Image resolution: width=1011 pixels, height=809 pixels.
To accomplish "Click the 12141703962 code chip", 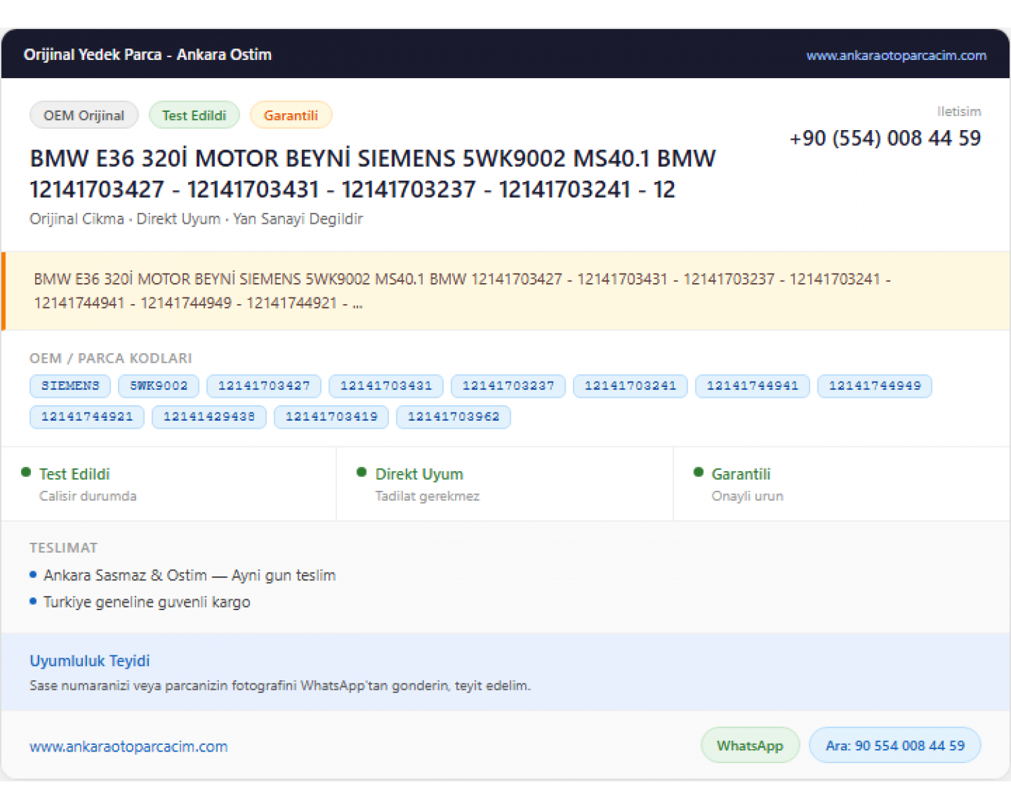I will (453, 417).
